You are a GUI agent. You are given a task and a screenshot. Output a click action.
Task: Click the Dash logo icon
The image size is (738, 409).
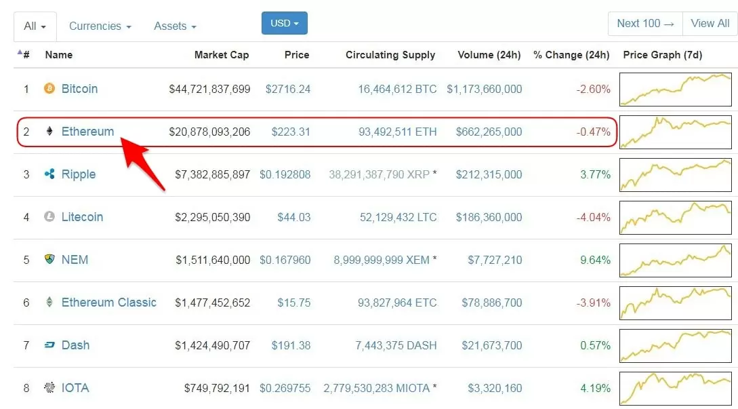pyautogui.click(x=49, y=345)
